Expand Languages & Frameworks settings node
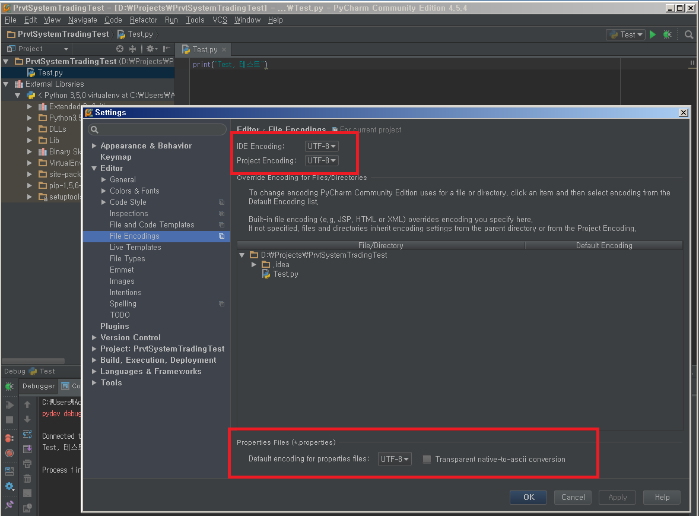Screen dimensions: 699x516 coord(94,372)
